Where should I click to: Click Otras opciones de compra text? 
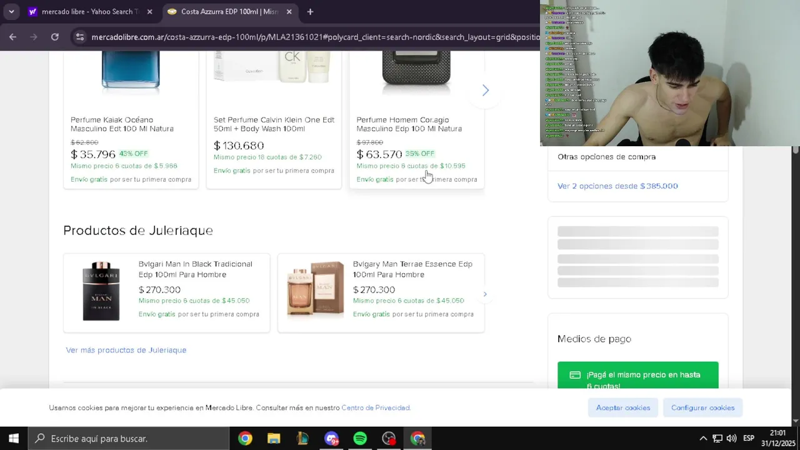(x=606, y=157)
